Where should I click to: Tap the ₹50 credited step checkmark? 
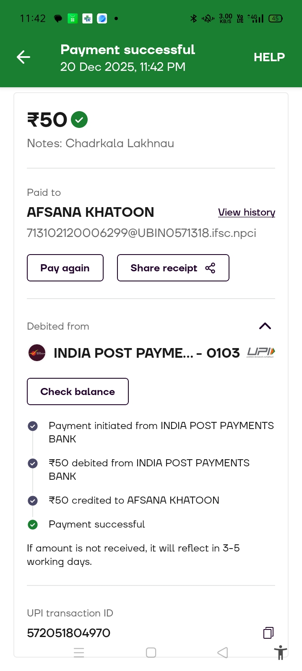pyautogui.click(x=33, y=500)
